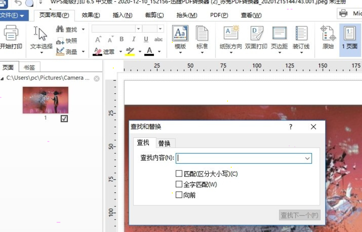
Task: Remove the file with the gray X icon
Action: pyautogui.click(x=97, y=79)
